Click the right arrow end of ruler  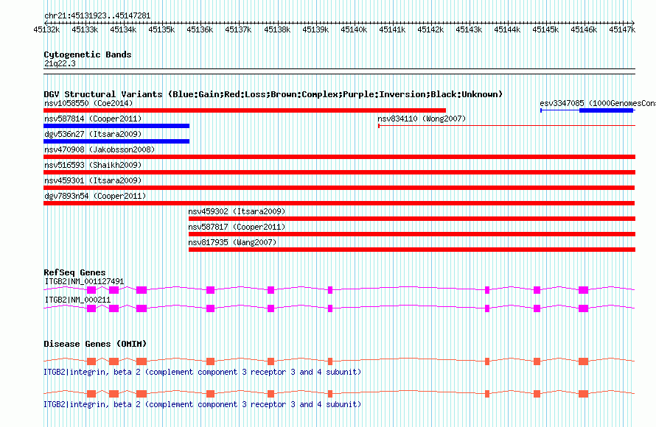tap(633, 23)
